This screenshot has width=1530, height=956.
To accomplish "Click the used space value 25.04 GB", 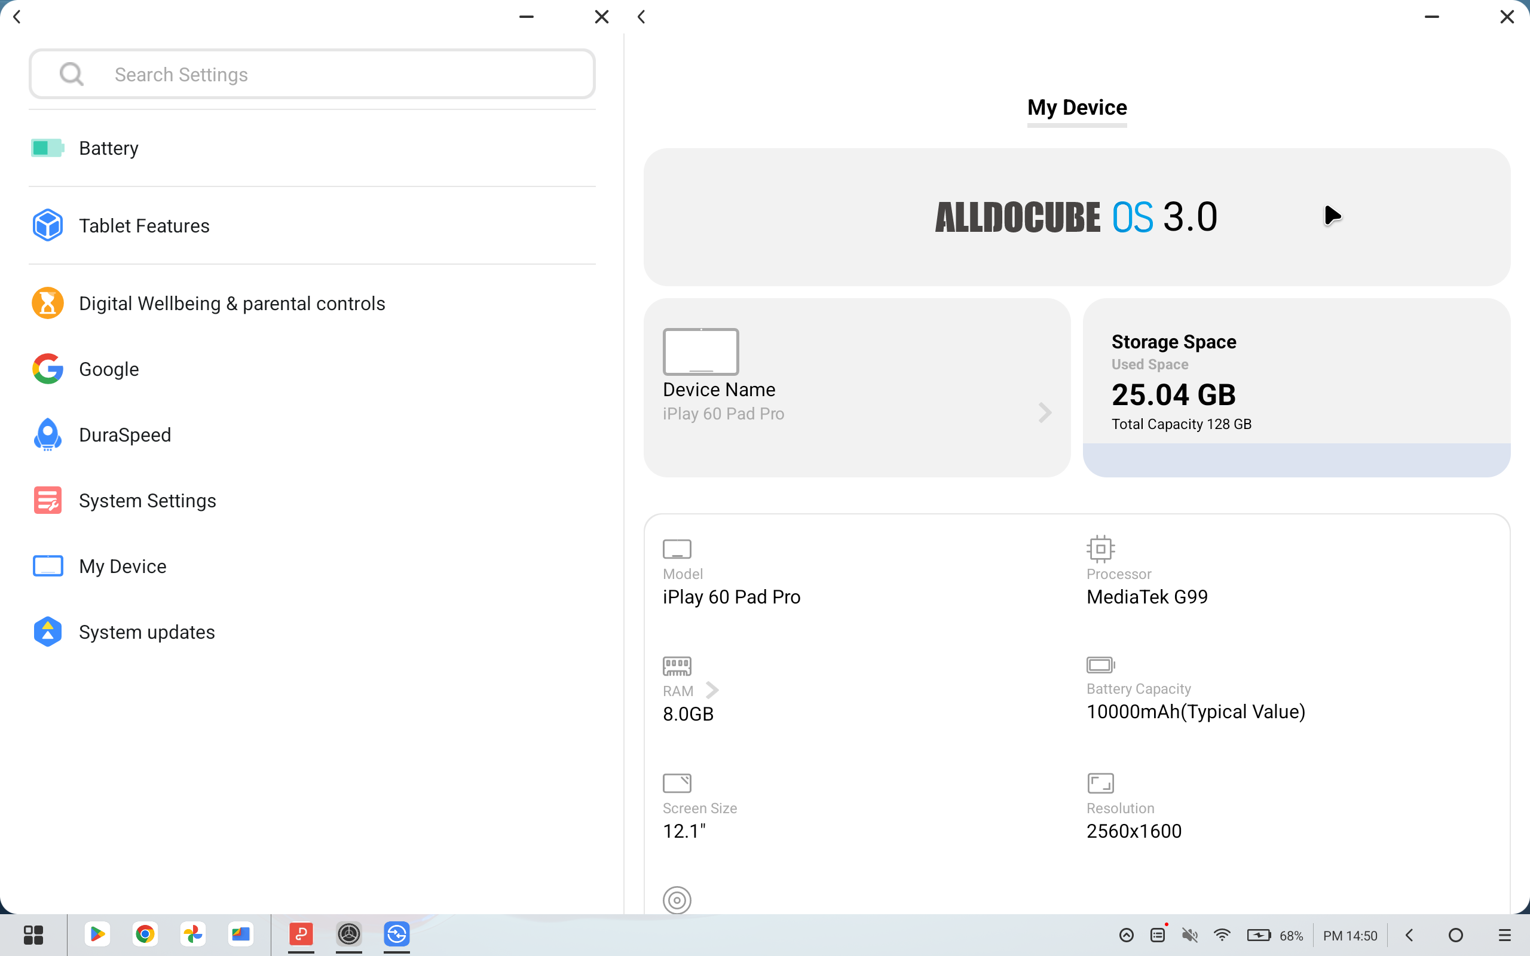I will click(x=1173, y=395).
